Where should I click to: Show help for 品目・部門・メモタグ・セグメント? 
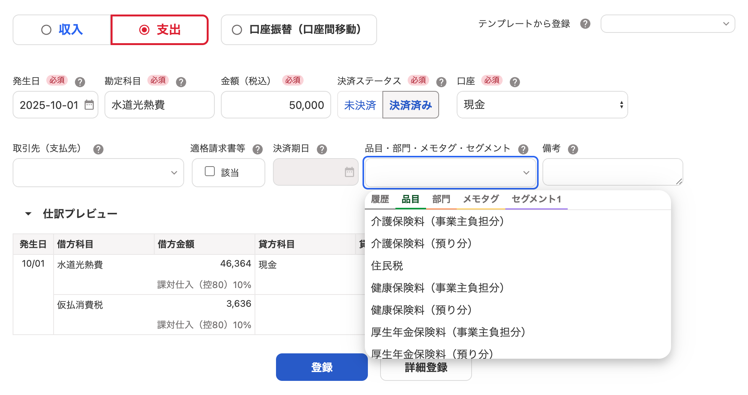[523, 149]
